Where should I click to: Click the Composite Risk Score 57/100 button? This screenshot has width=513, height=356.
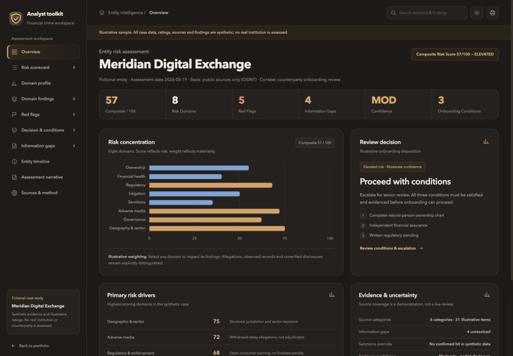click(455, 54)
